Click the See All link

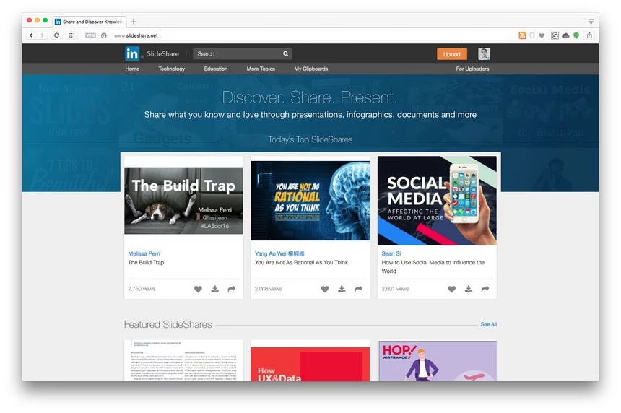(489, 324)
